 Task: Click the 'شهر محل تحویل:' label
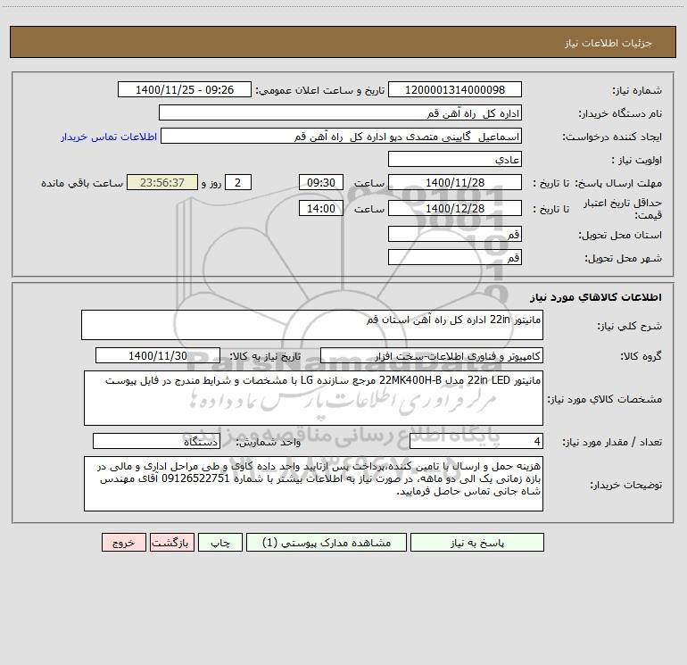point(623,259)
